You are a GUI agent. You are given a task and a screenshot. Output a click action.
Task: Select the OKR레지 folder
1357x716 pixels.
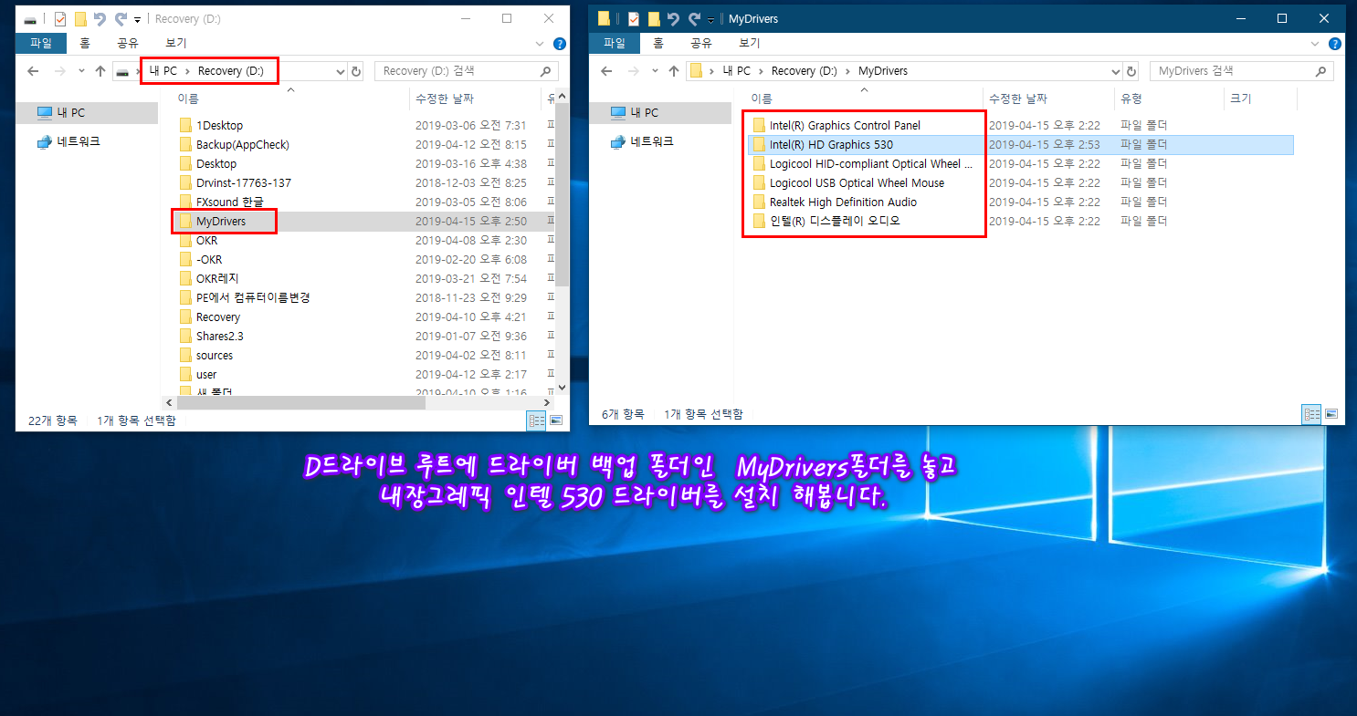pos(208,279)
